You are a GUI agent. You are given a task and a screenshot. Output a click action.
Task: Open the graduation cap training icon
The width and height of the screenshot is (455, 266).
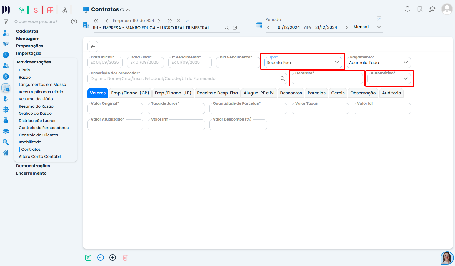click(432, 9)
